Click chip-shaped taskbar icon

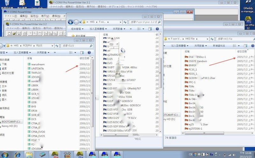(42, 154)
